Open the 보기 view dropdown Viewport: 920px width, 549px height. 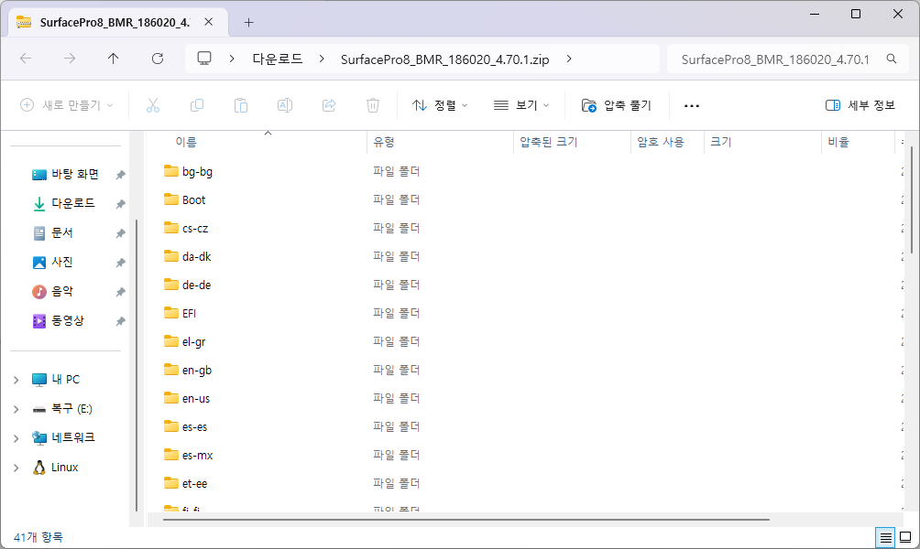point(521,105)
